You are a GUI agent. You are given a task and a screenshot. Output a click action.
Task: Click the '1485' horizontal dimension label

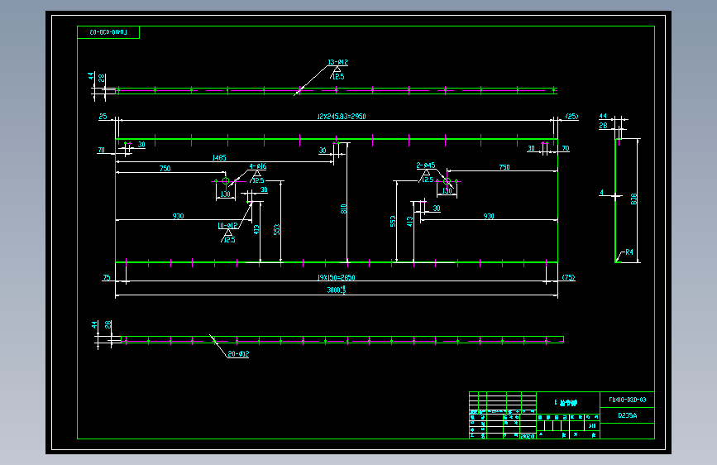point(219,157)
